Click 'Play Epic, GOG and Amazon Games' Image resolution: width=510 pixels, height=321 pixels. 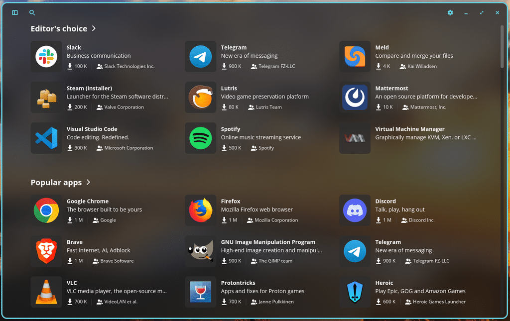pos(420,292)
